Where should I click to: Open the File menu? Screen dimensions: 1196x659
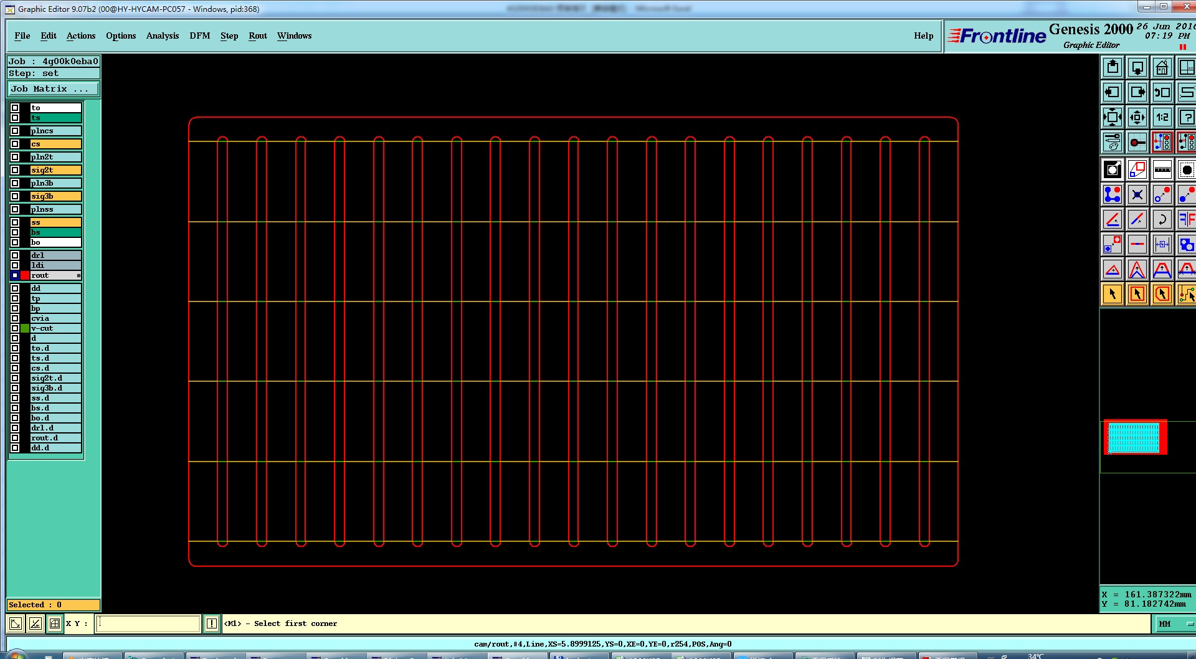tap(22, 36)
